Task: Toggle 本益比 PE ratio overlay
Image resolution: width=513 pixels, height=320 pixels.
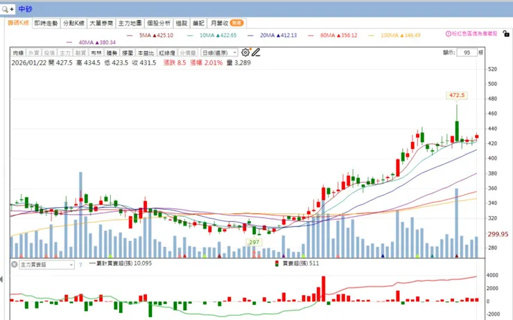Action: [146, 53]
